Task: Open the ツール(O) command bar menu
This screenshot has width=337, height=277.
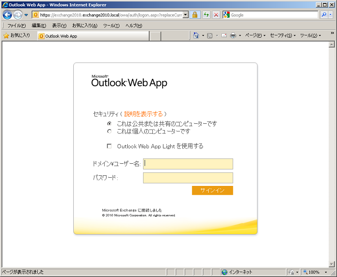Action: click(x=310, y=36)
